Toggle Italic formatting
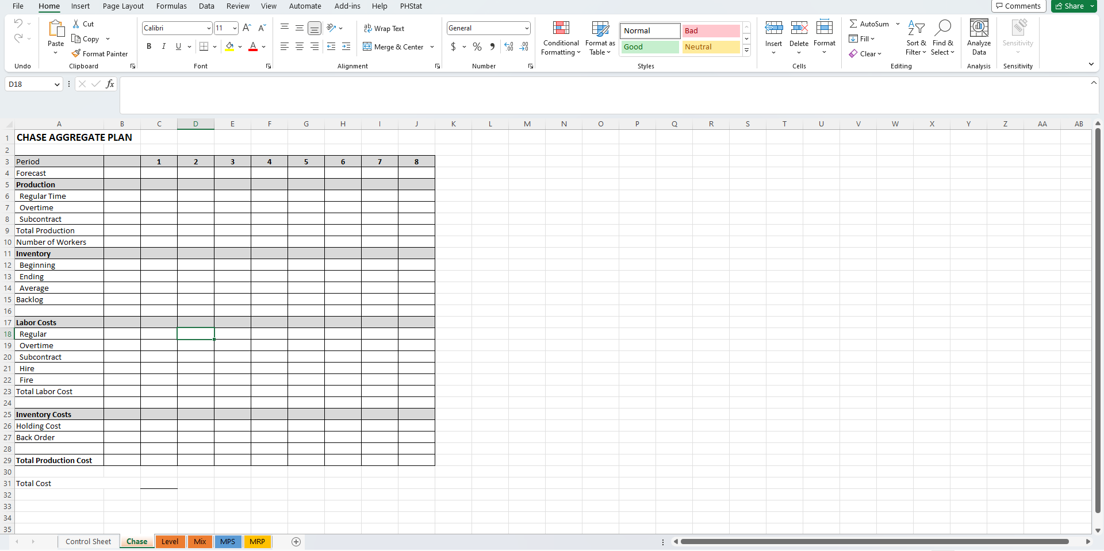The height and width of the screenshot is (551, 1104). point(164,47)
